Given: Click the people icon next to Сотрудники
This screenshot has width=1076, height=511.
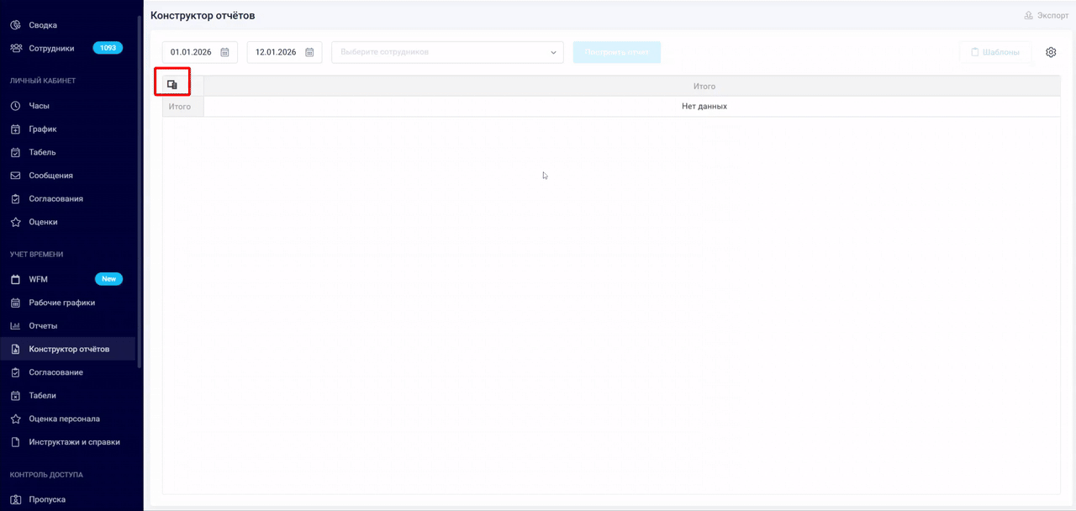Looking at the screenshot, I should [x=15, y=48].
